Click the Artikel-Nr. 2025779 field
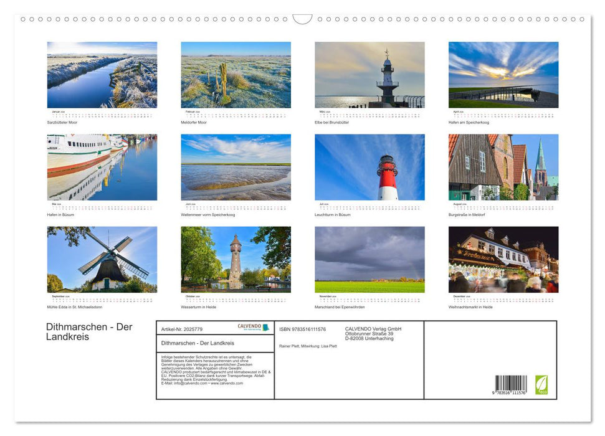The width and height of the screenshot is (605, 436). pos(182,329)
